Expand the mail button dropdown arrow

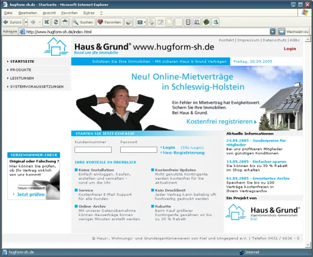pos(145,22)
